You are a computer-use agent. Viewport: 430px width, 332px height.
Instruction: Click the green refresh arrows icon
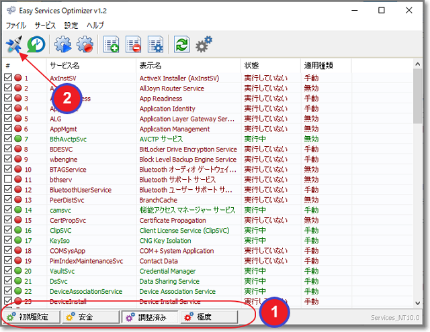coord(181,45)
